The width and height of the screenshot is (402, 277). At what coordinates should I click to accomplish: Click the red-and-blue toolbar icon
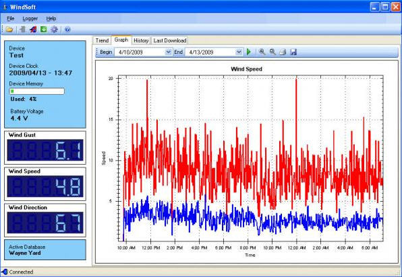[33, 30]
